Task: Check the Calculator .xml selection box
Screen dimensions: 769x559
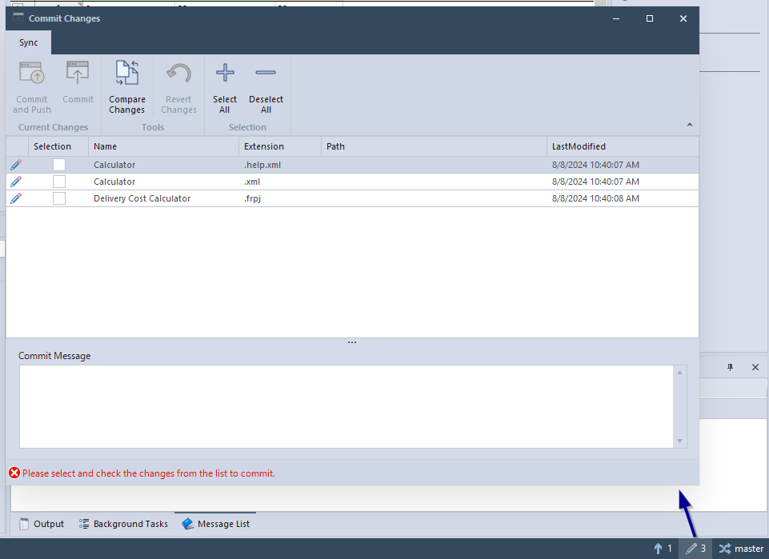Action: pyautogui.click(x=59, y=182)
